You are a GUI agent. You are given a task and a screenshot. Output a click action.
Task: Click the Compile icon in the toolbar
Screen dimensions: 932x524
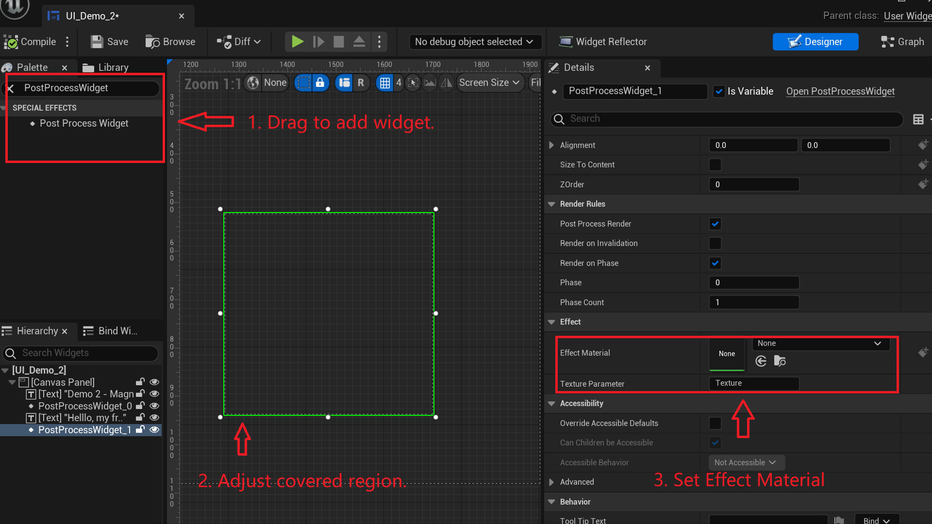(x=12, y=42)
